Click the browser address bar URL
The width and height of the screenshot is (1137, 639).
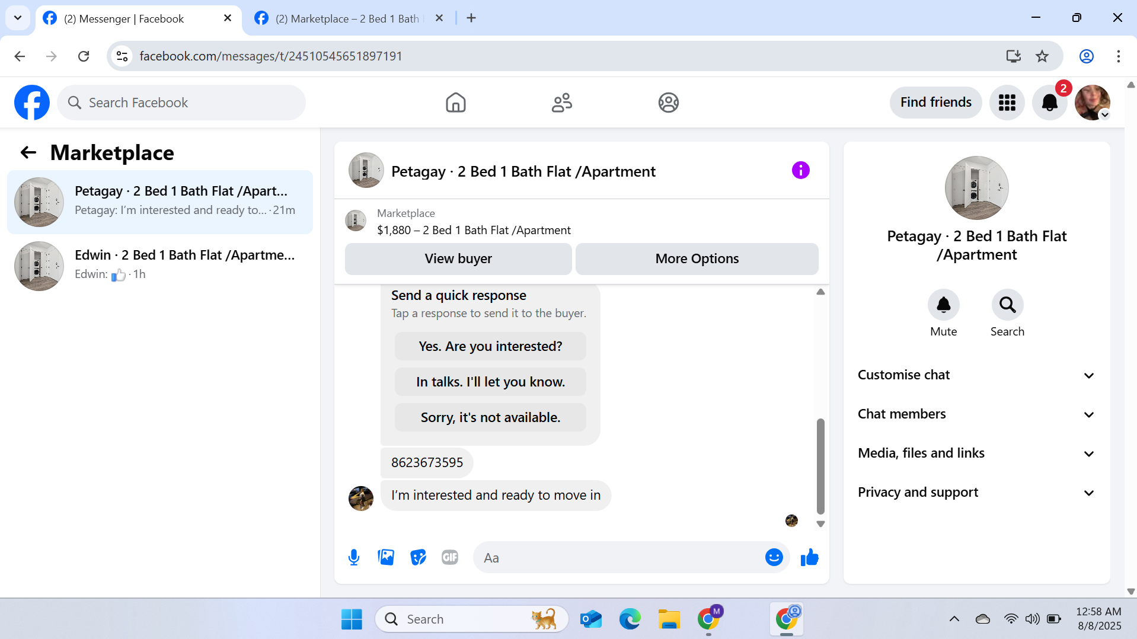pos(271,56)
